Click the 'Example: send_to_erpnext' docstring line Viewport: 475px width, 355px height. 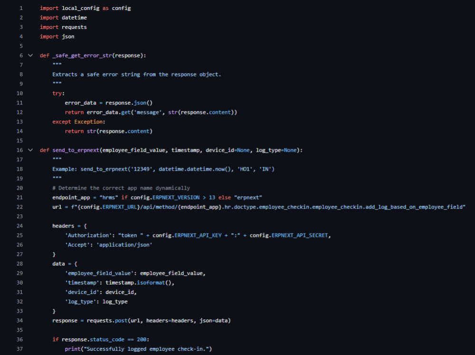163,169
